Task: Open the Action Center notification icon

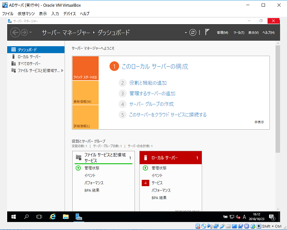Action: (271, 217)
